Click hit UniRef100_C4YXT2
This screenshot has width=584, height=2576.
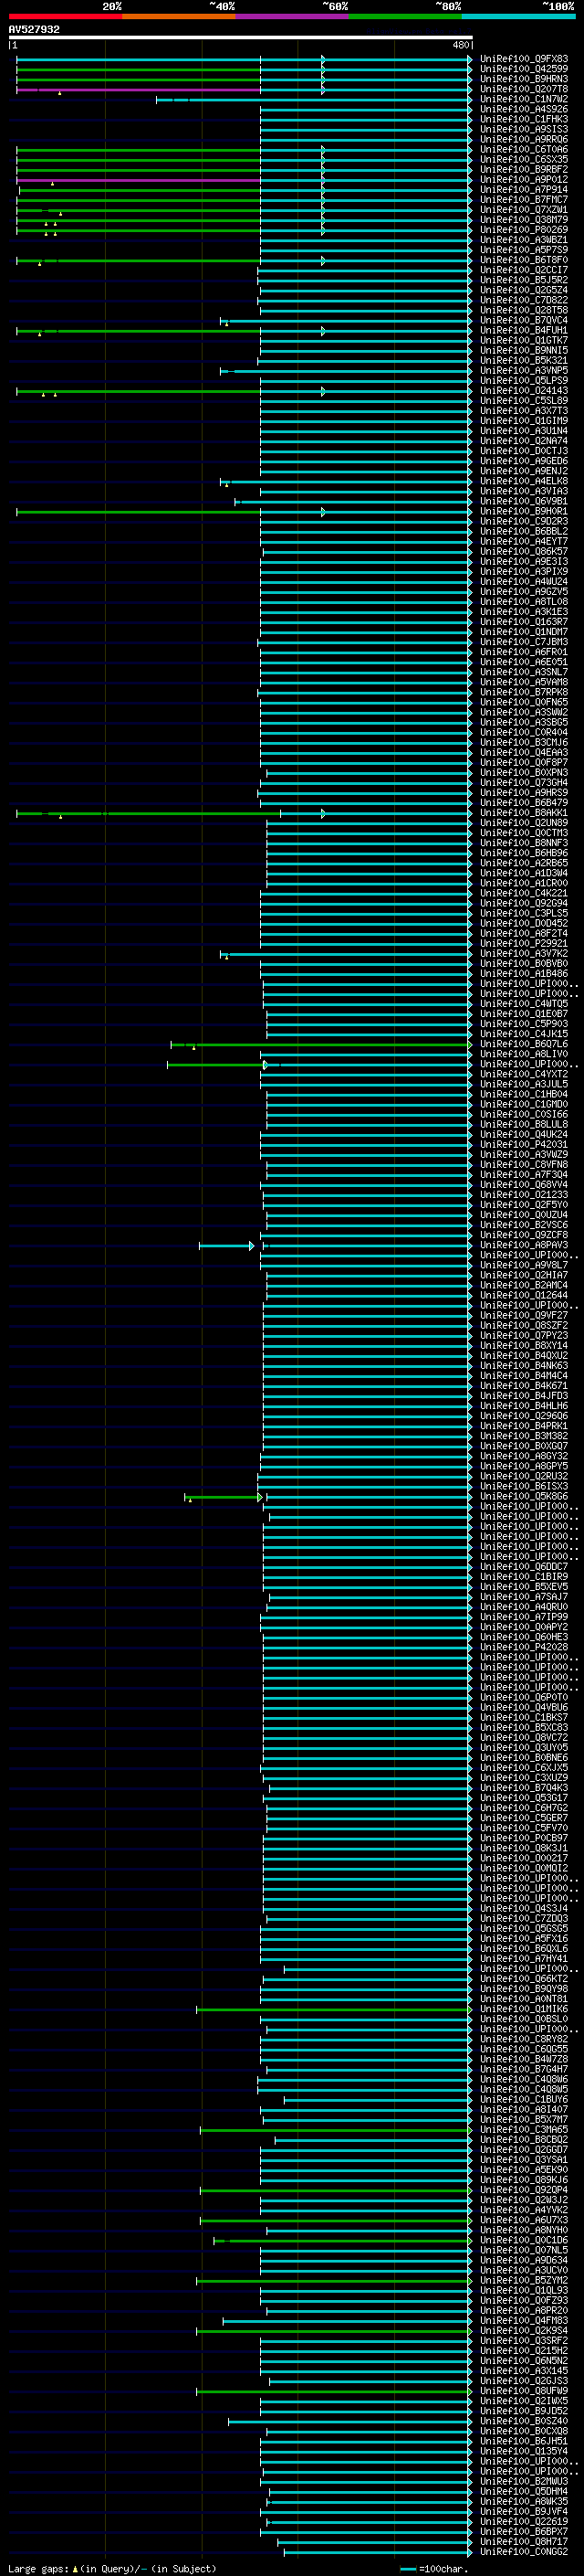click(524, 1075)
